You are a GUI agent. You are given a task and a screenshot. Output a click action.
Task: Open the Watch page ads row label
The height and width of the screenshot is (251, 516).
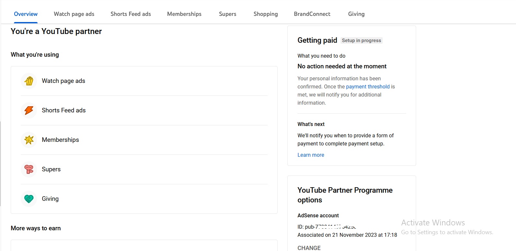pos(64,81)
